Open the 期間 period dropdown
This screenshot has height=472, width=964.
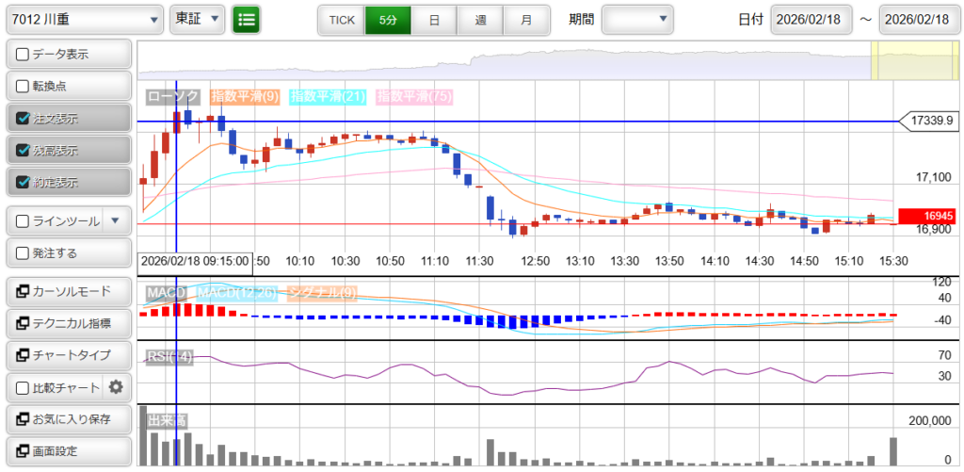tap(637, 19)
